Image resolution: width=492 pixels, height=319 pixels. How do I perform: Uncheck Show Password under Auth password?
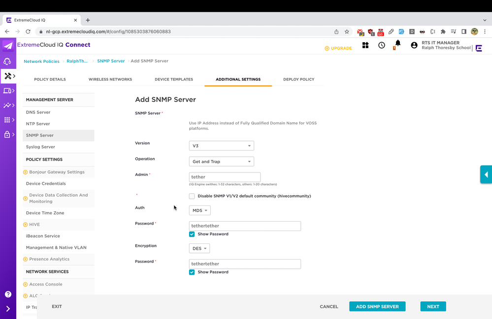tap(192, 234)
